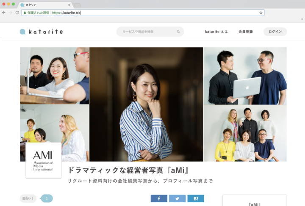The width and height of the screenshot is (305, 206).
Task: Open the 会員登録 link
Action: click(x=246, y=31)
